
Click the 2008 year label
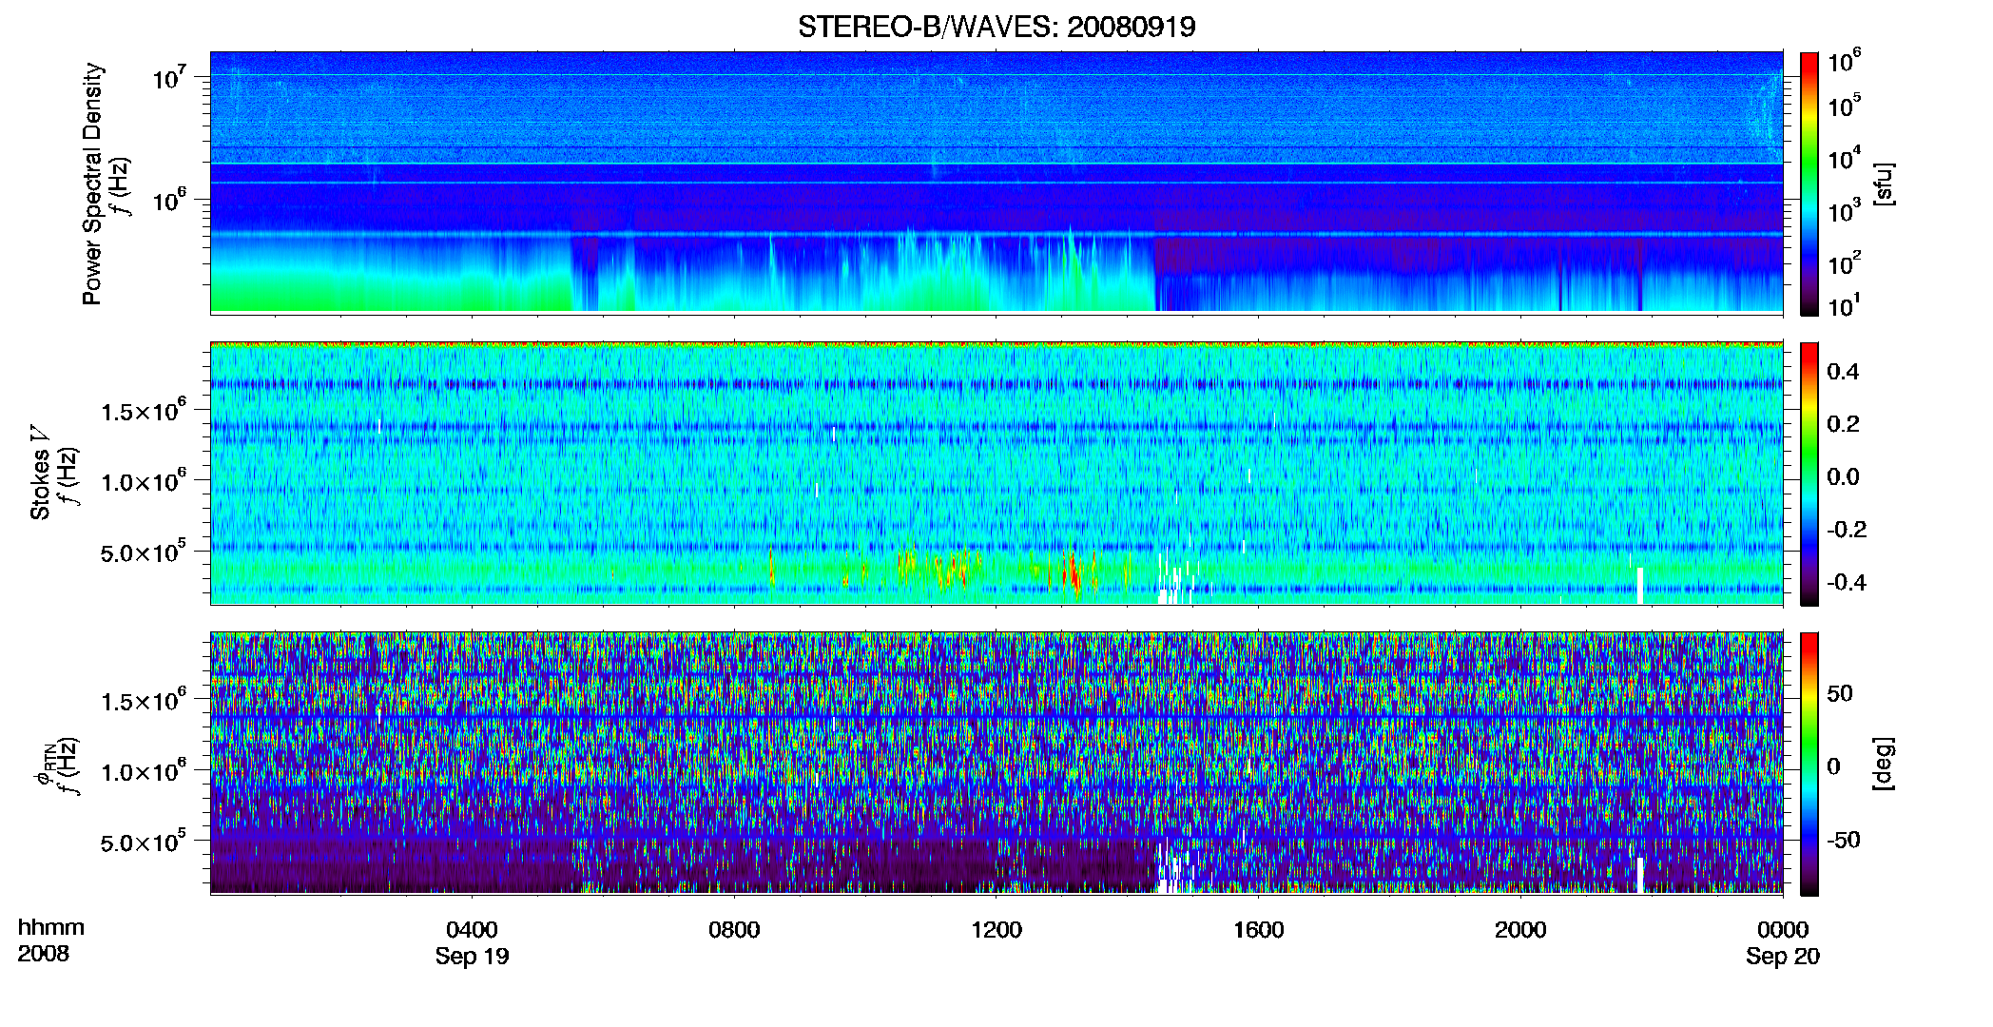pyautogui.click(x=43, y=953)
